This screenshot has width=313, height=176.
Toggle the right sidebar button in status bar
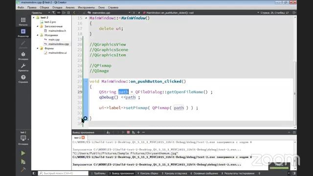294,173
